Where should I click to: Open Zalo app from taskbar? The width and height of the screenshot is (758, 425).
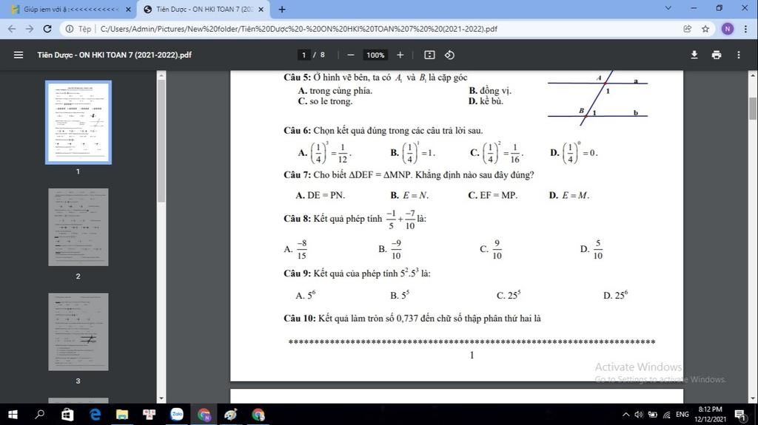pos(177,415)
